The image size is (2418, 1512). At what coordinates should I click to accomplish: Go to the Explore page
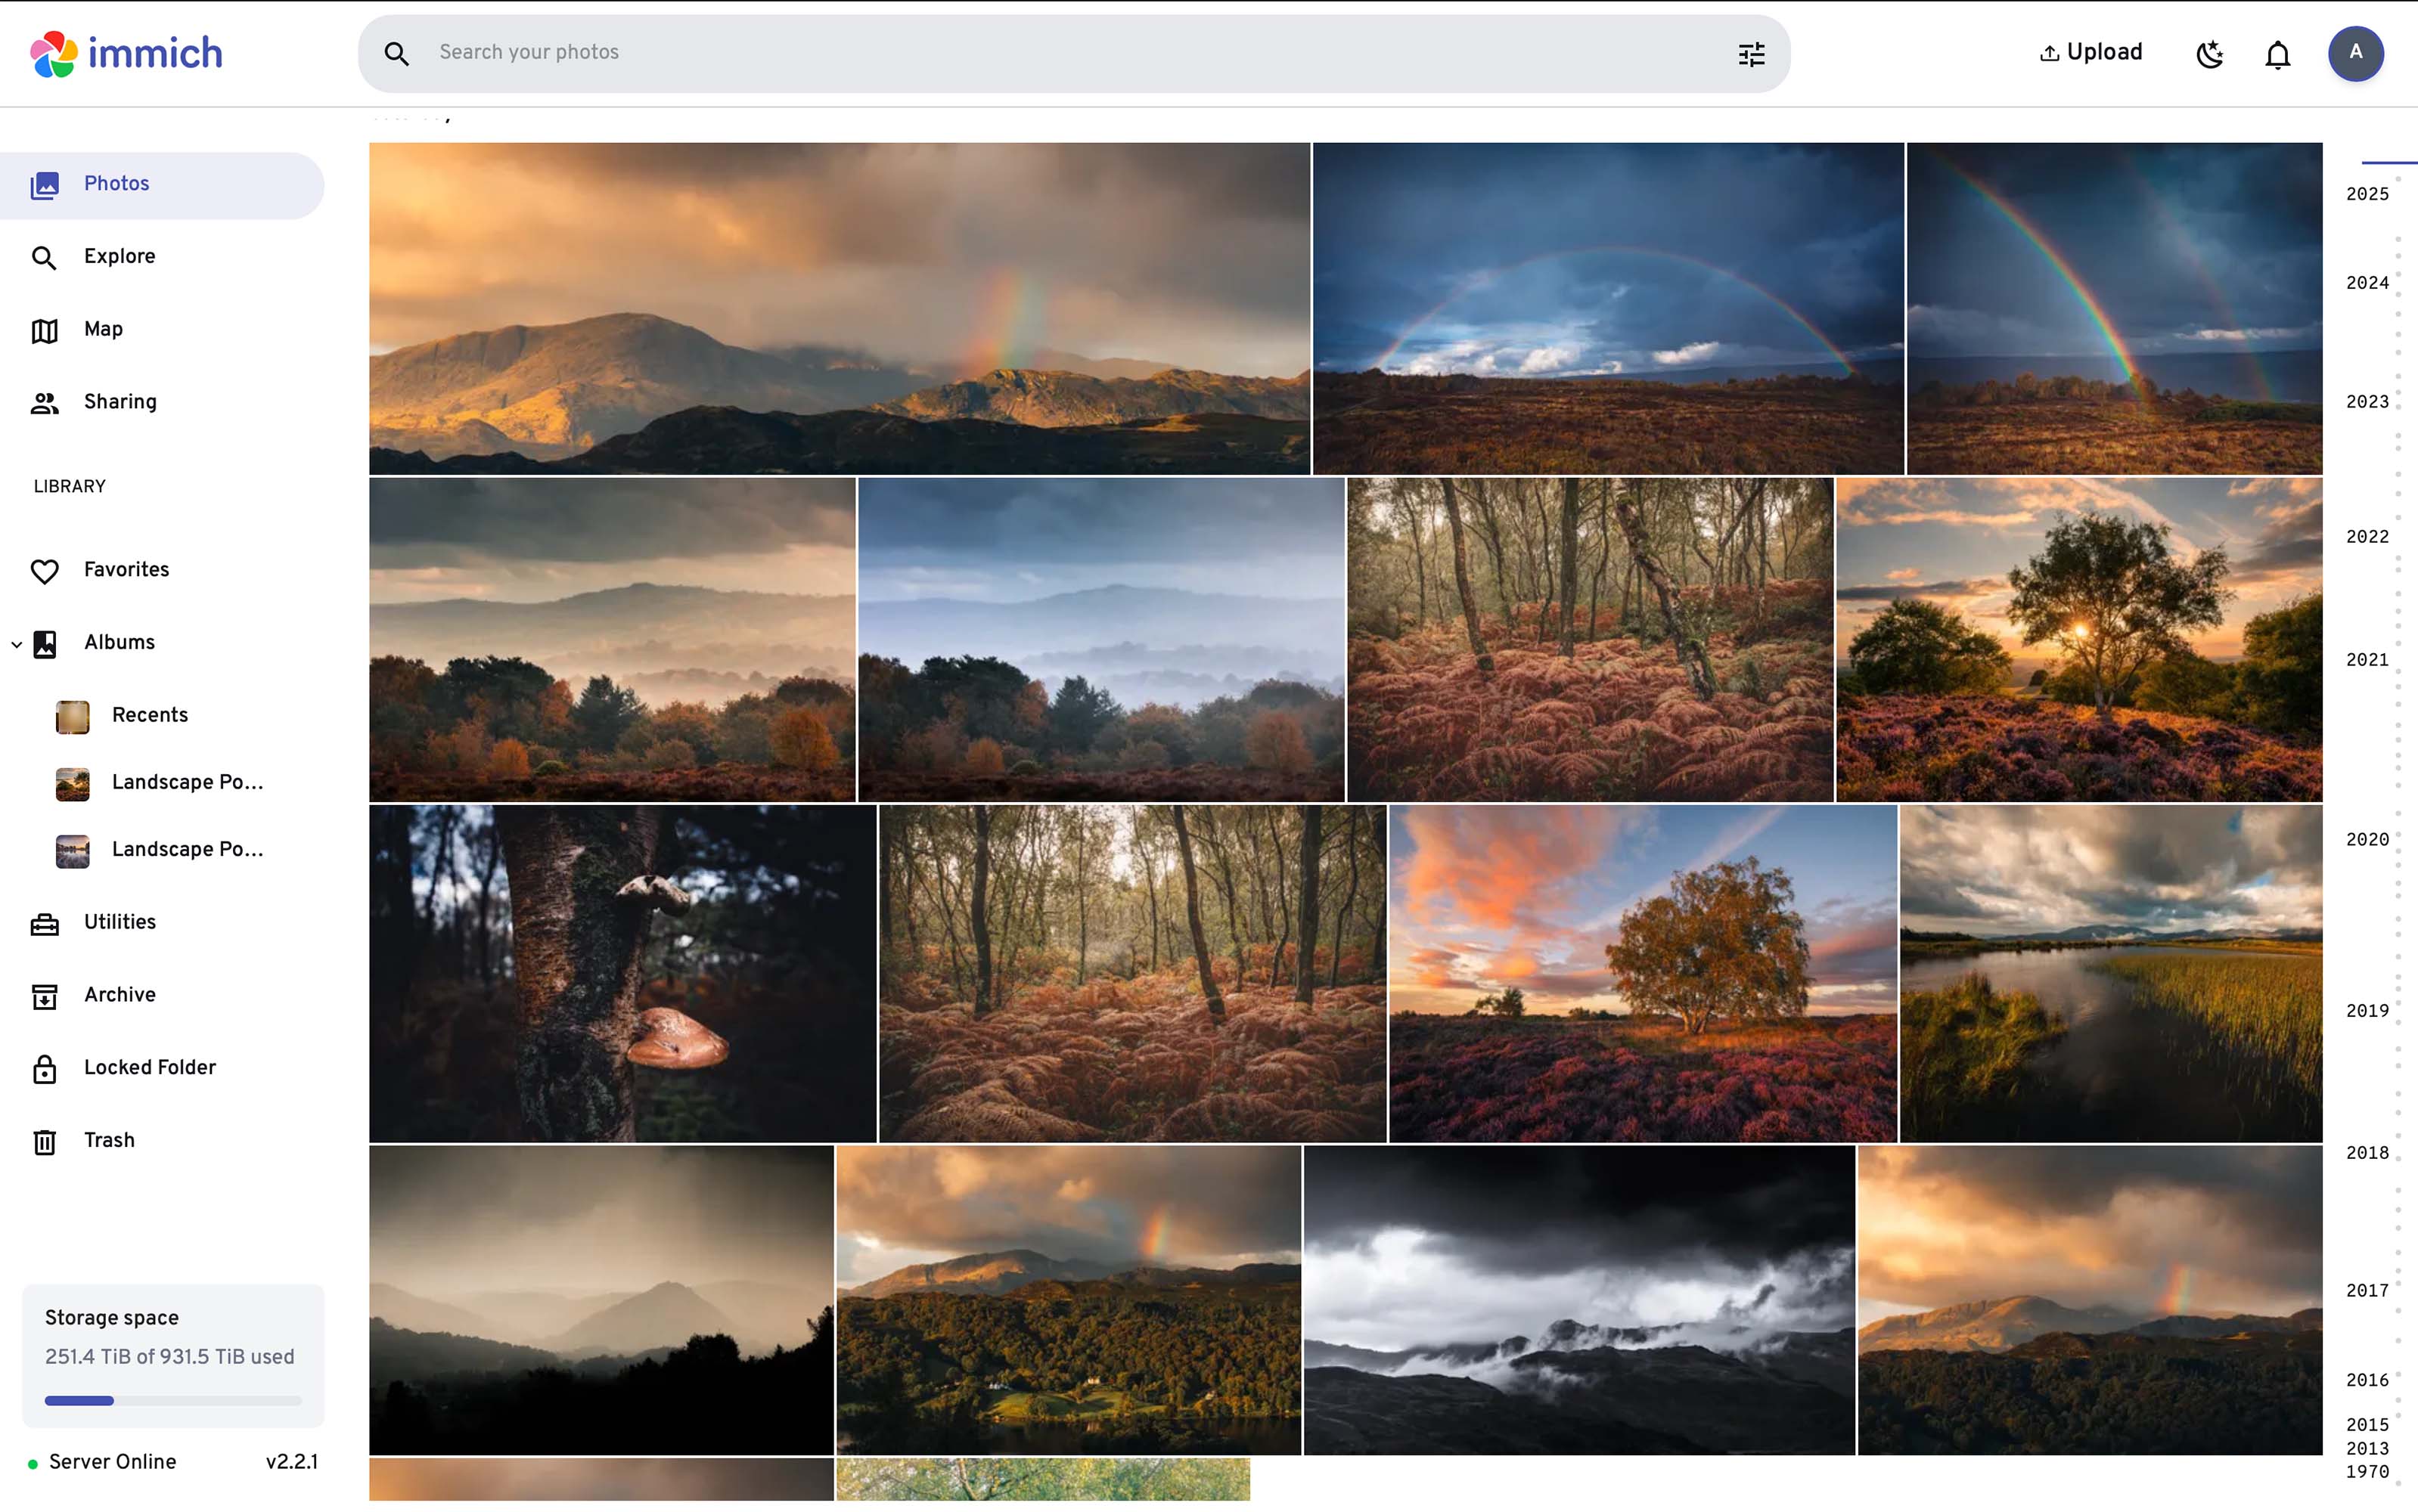(x=119, y=256)
